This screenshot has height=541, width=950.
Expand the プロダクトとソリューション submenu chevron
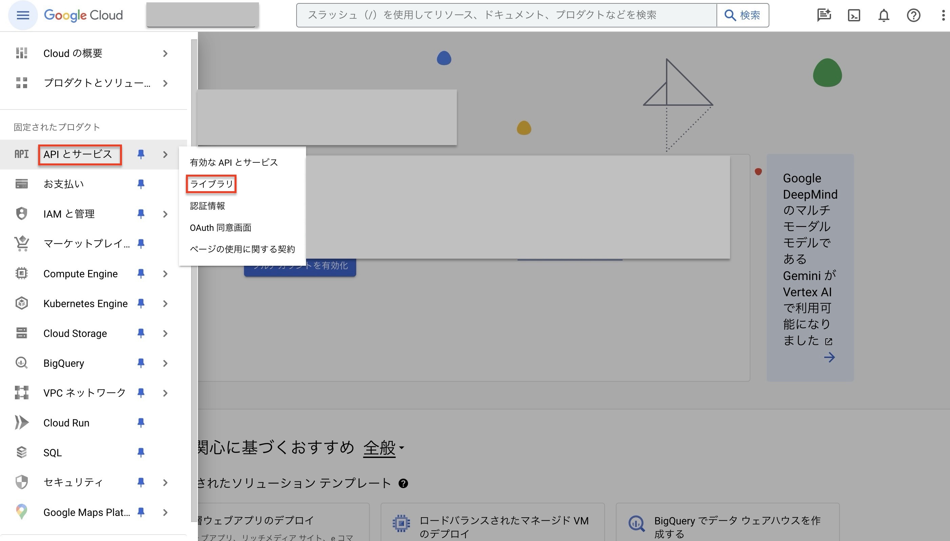coord(165,83)
